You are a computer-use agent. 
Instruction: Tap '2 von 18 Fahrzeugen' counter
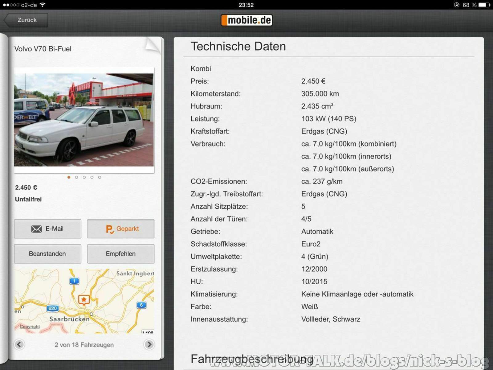coord(84,345)
